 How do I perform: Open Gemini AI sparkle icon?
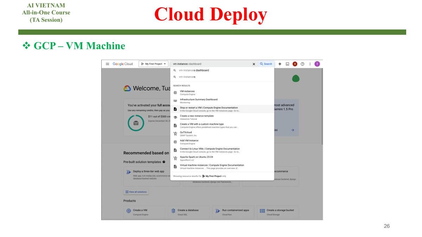tap(280, 64)
